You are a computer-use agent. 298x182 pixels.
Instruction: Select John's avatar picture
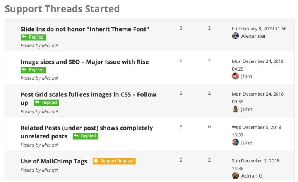[235, 109]
